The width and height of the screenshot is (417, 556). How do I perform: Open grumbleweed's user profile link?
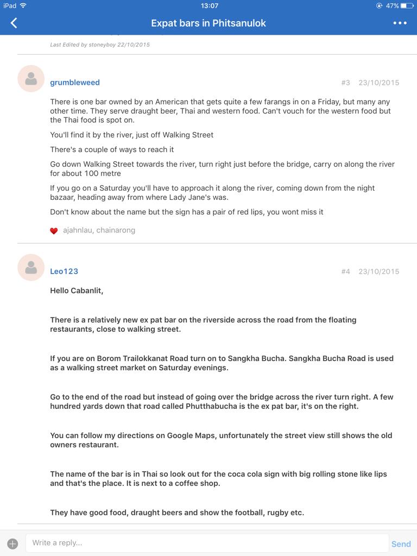(x=75, y=83)
